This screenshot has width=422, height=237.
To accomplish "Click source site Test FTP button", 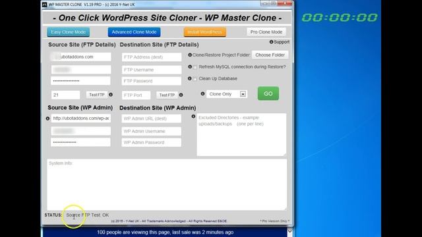I will point(97,95).
